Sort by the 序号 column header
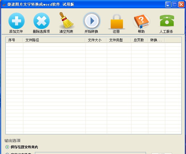 point(14,40)
